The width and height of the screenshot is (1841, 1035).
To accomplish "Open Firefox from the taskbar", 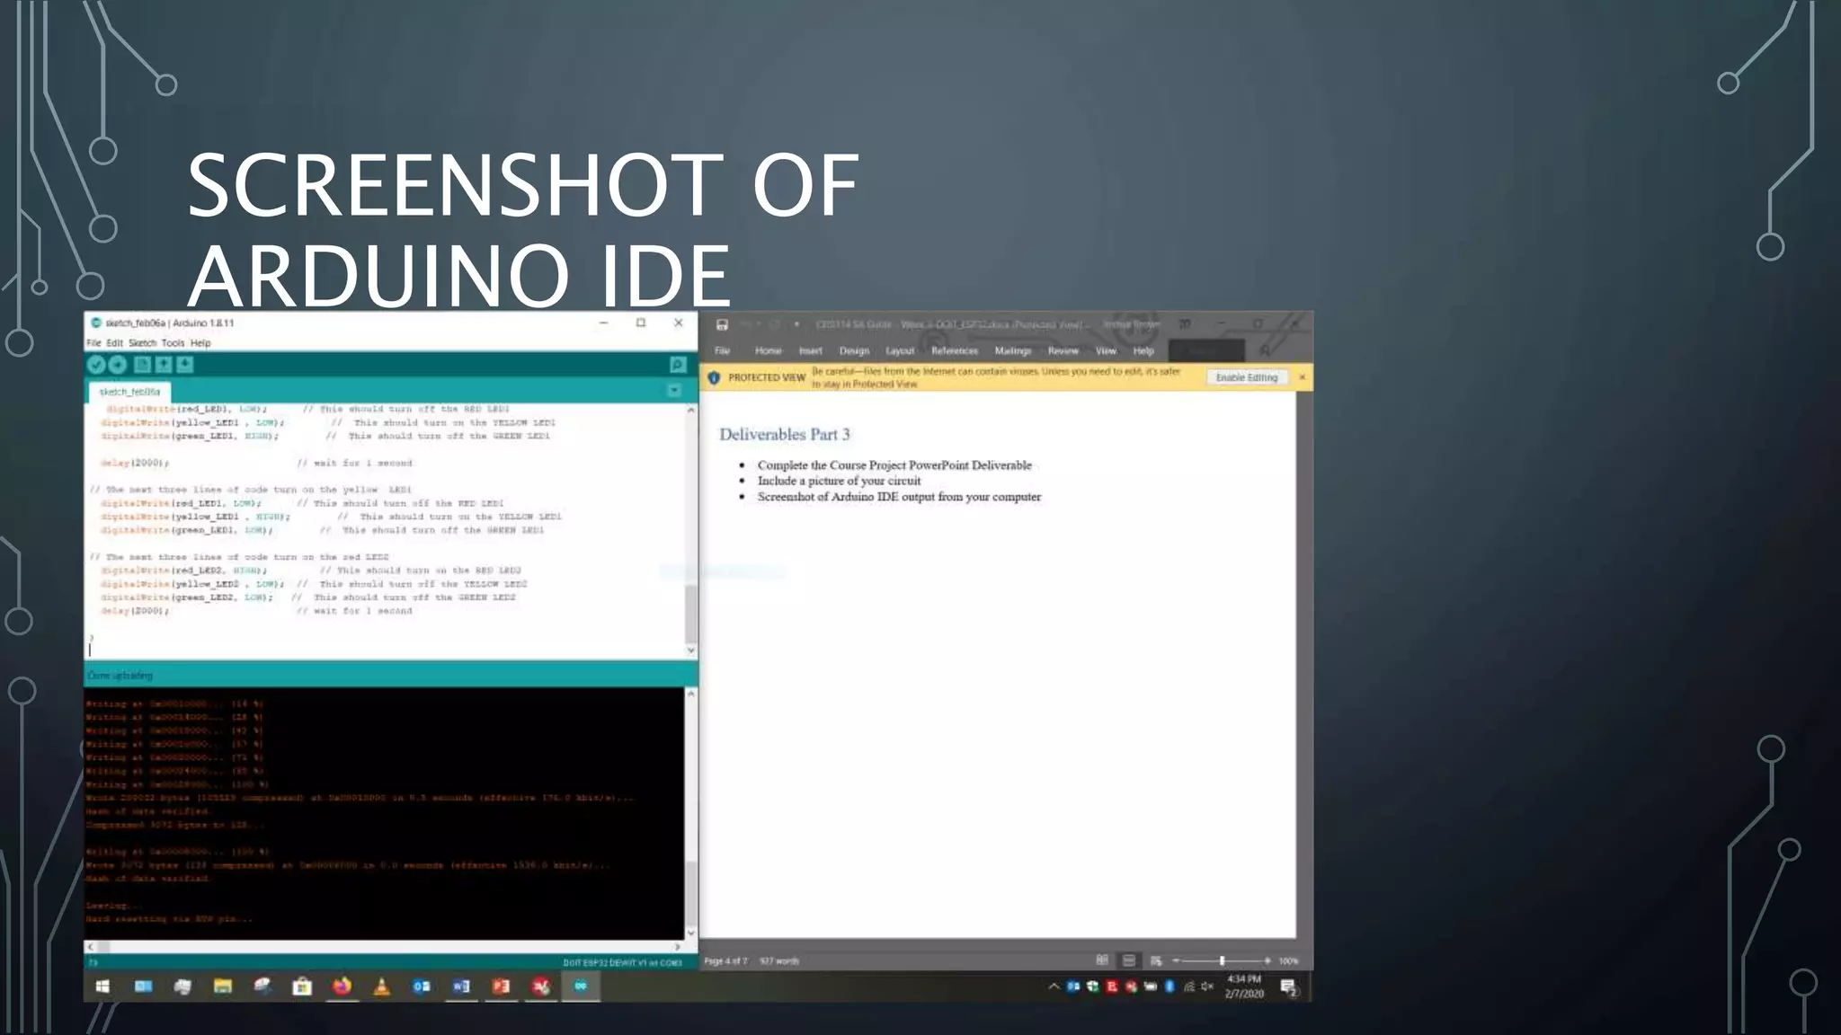I will pyautogui.click(x=342, y=986).
